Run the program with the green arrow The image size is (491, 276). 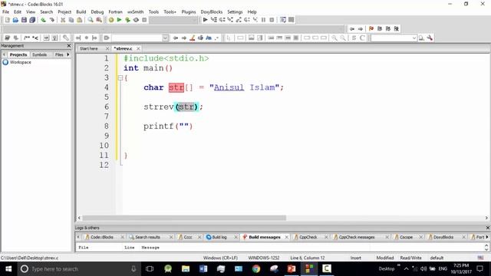coord(120,20)
